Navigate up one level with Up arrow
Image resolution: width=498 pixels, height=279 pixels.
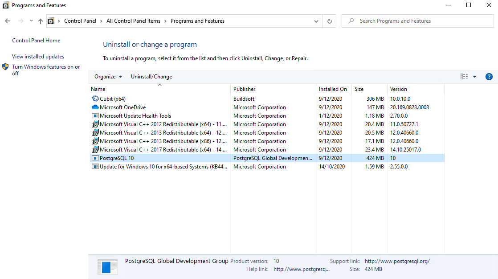pyautogui.click(x=41, y=21)
